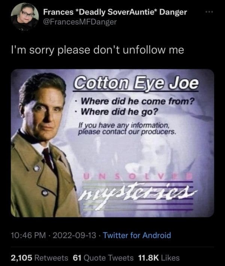225x266 pixels.
Task: Open the three-dot more options menu
Action: (209, 12)
